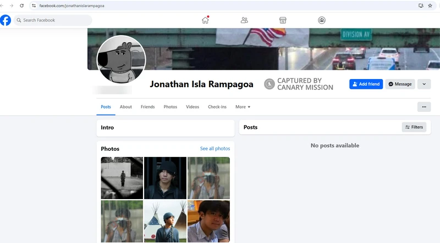
Task: Open the Friends icon in top navigation
Action: (244, 20)
